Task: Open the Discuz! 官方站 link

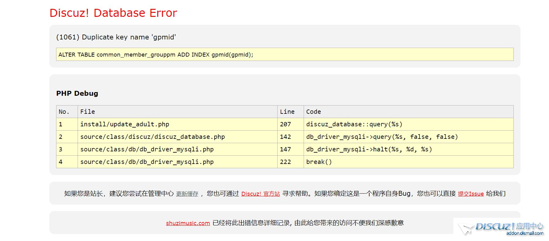Action: click(260, 194)
